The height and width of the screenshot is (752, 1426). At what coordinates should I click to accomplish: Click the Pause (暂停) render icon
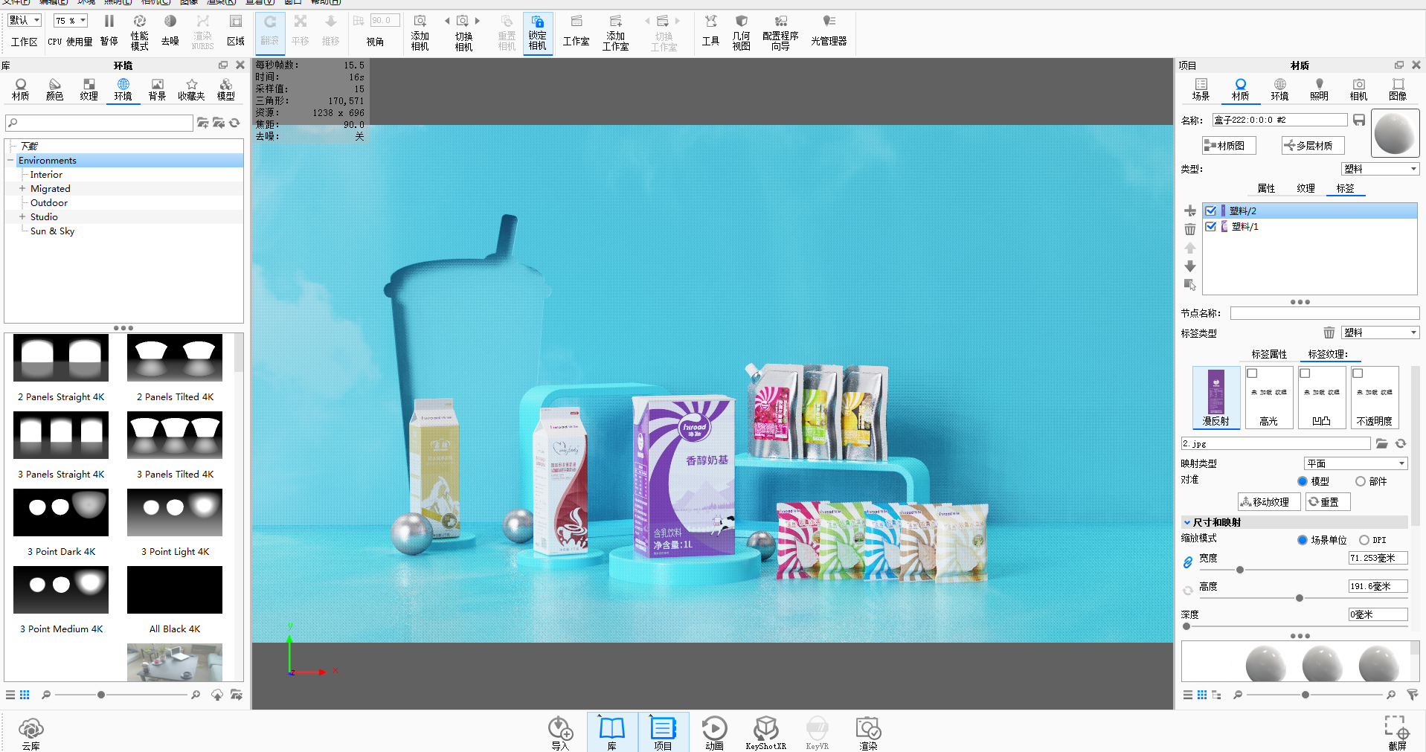click(x=109, y=30)
